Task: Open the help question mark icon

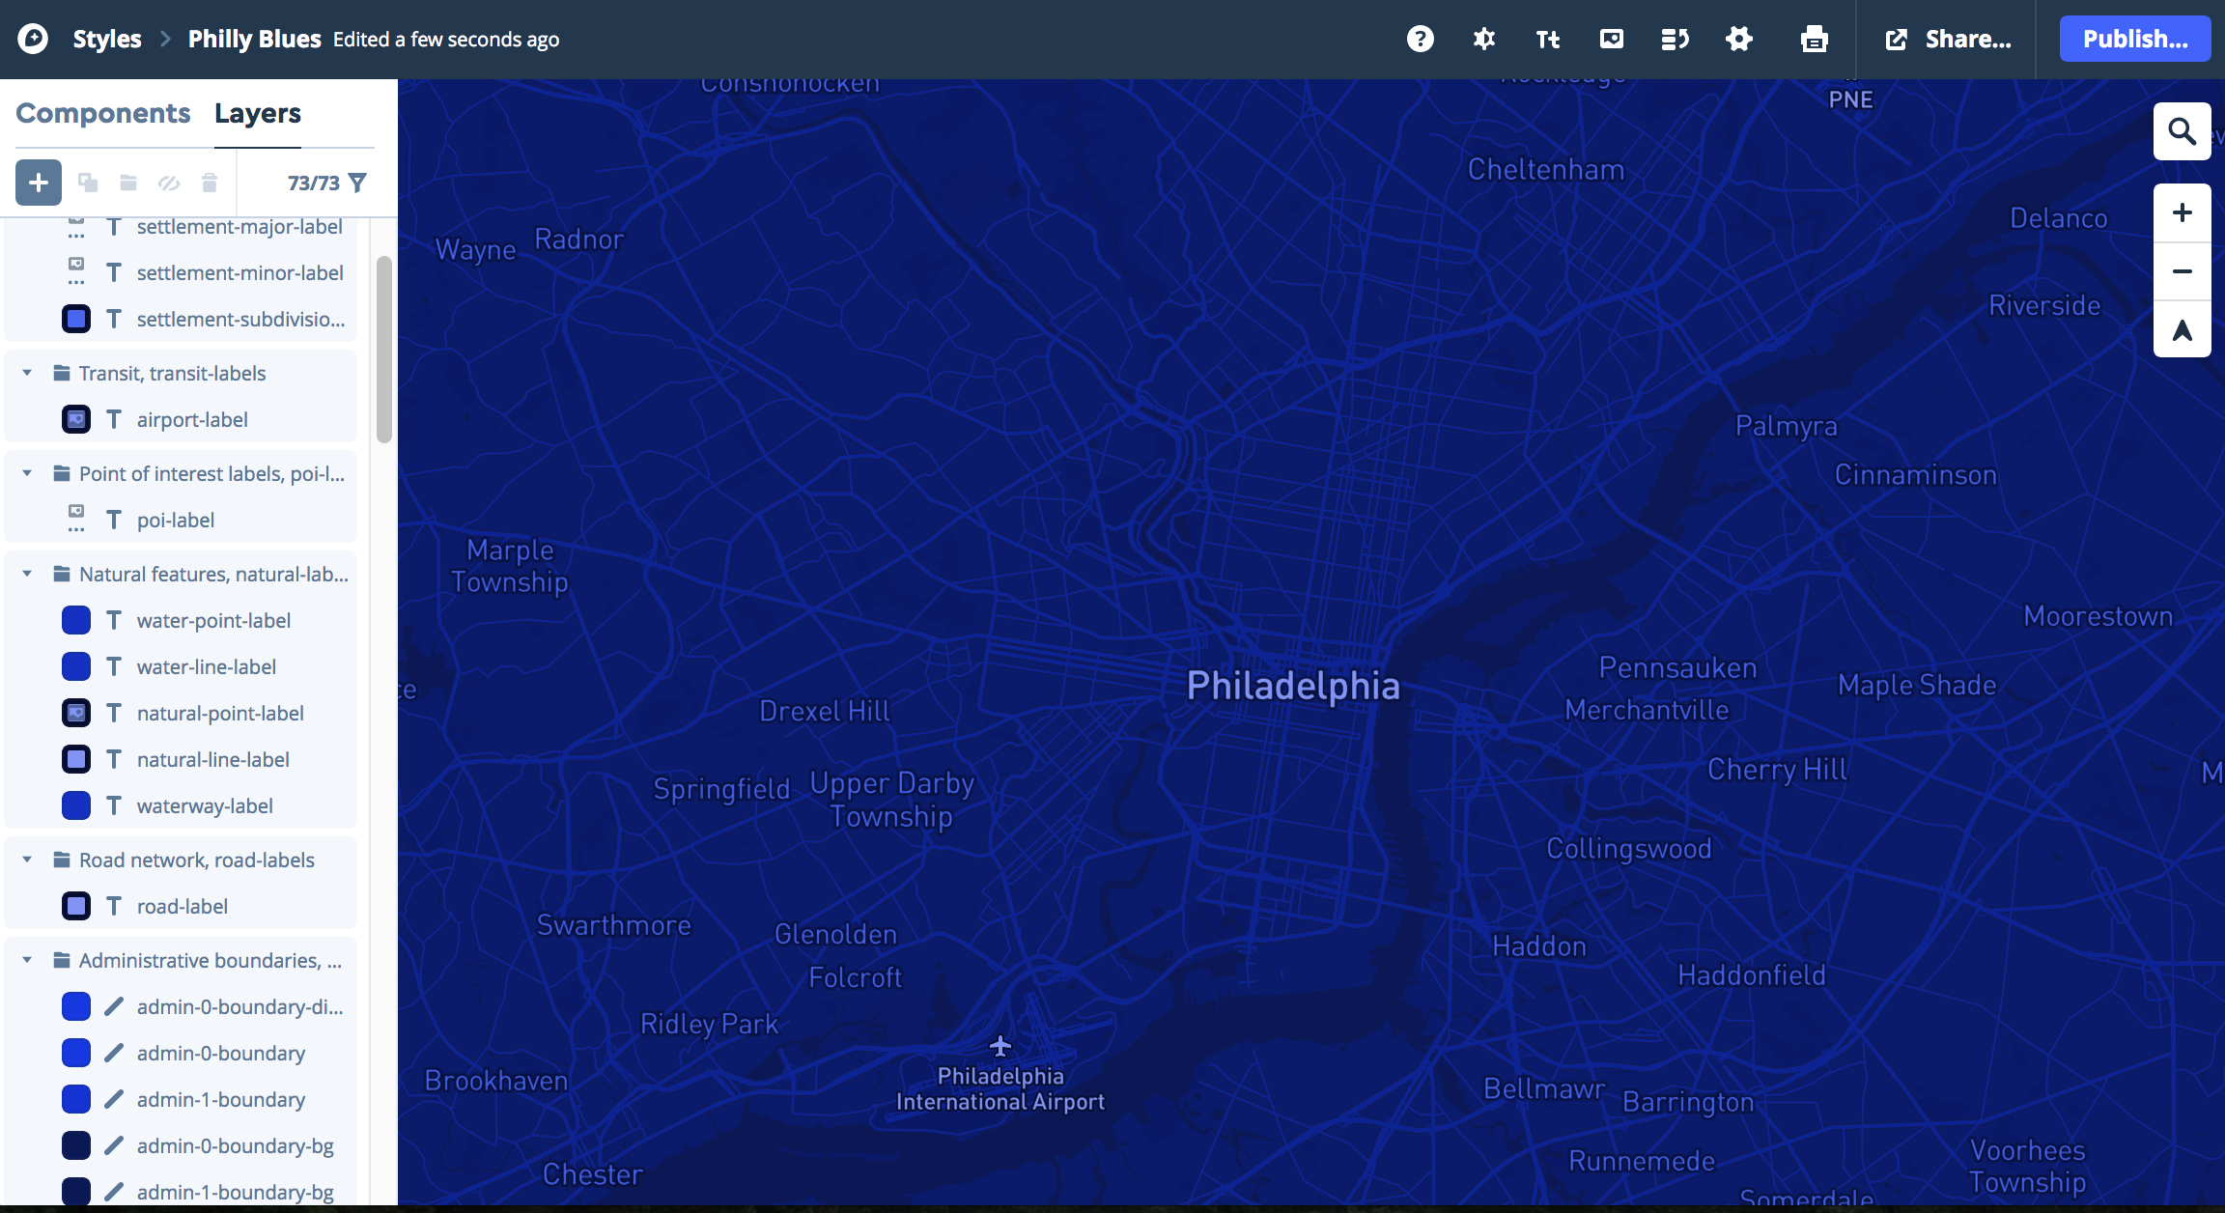Action: pos(1421,40)
